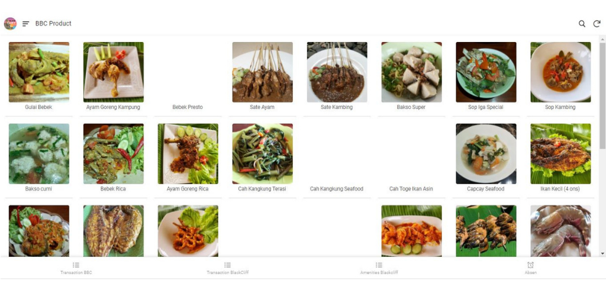This screenshot has width=606, height=296.
Task: Click the Bebek Presto item label
Action: [x=188, y=107]
